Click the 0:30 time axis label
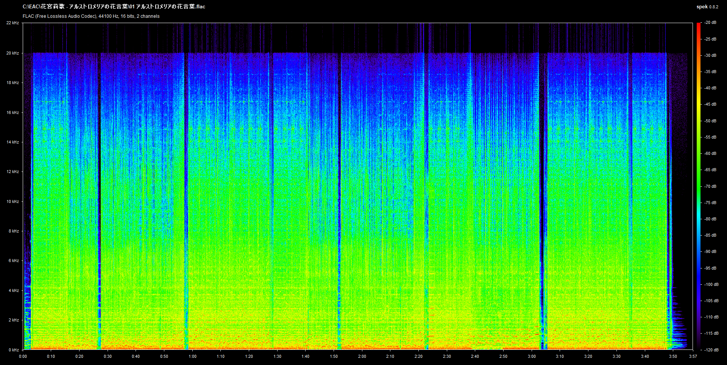 pos(108,356)
